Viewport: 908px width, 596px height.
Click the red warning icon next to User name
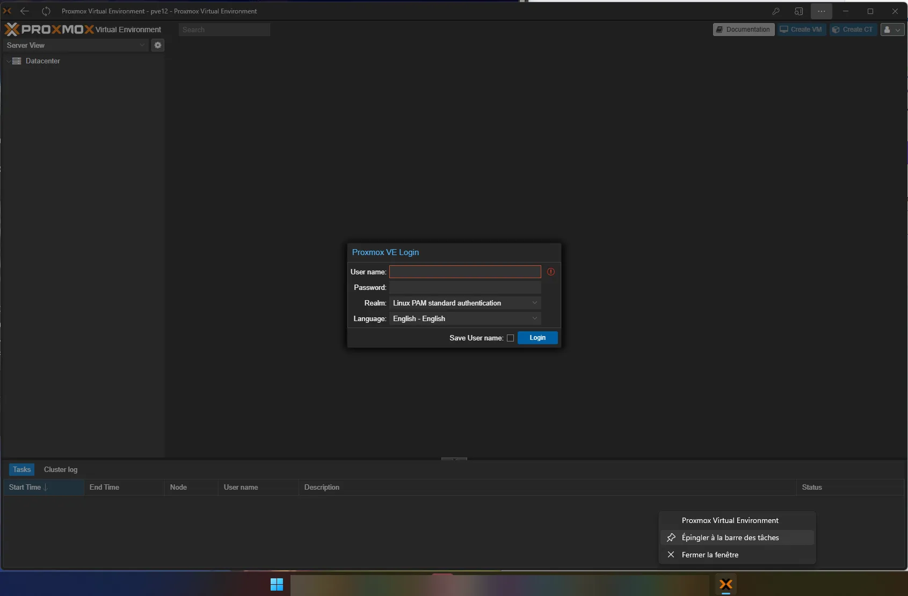pos(550,272)
